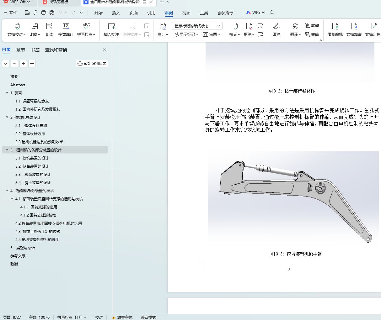Switch to the 章节 navigation tab

tap(21, 50)
